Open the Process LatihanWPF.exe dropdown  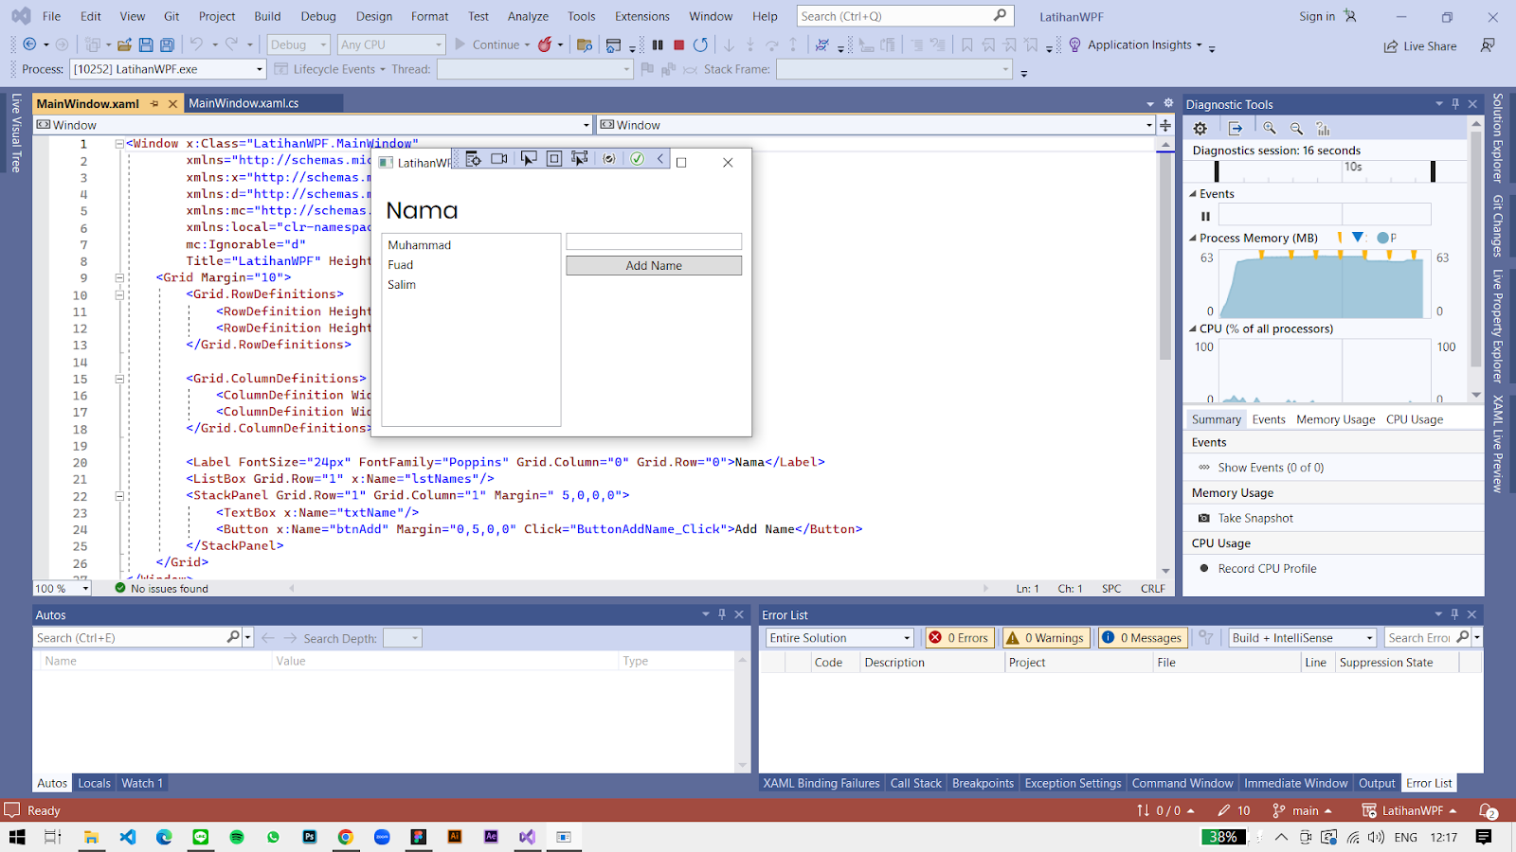click(168, 69)
